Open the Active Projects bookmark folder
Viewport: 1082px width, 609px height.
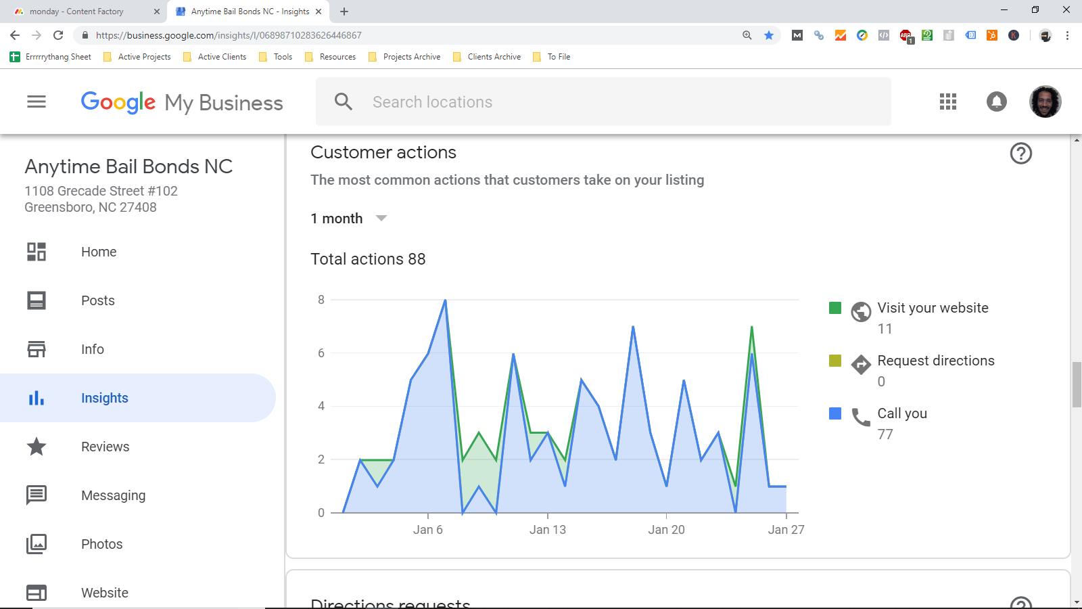137,57
